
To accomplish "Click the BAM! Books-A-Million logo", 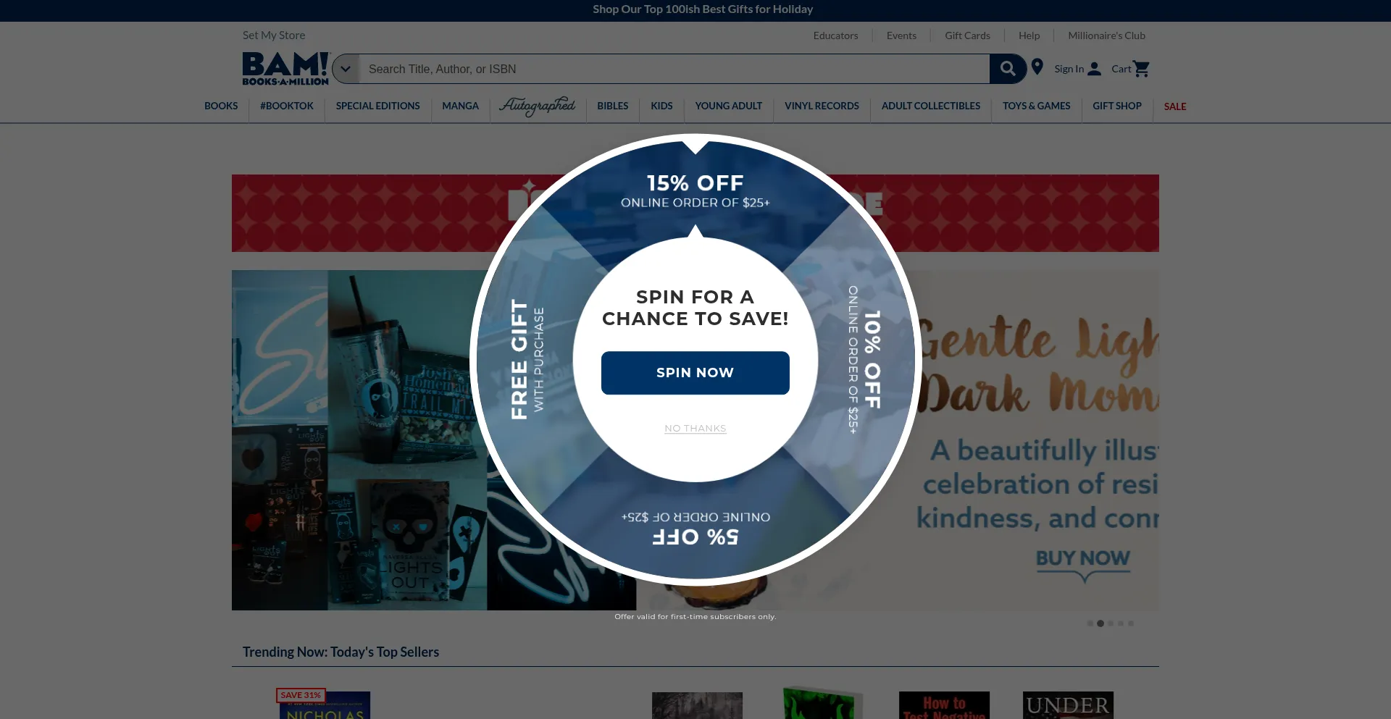I will click(285, 69).
